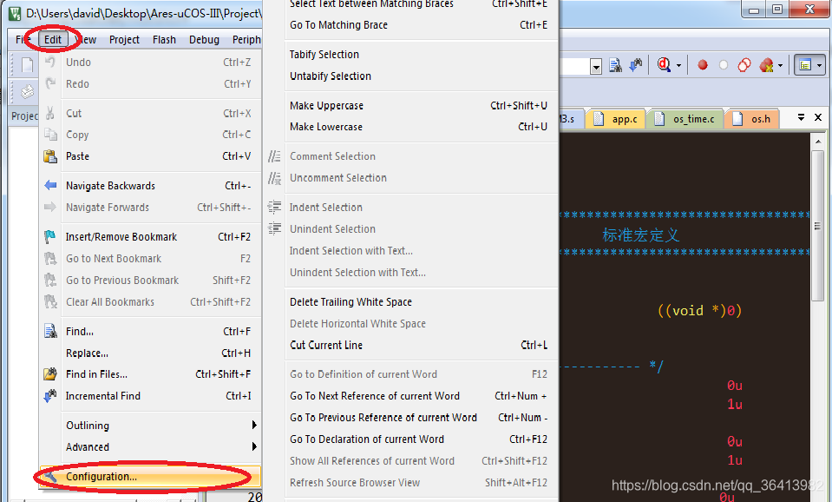Start the debug session icon
832x502 pixels.
coord(664,65)
